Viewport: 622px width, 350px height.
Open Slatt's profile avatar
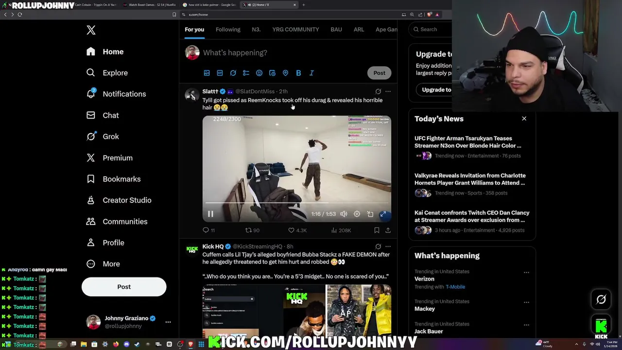pyautogui.click(x=192, y=95)
